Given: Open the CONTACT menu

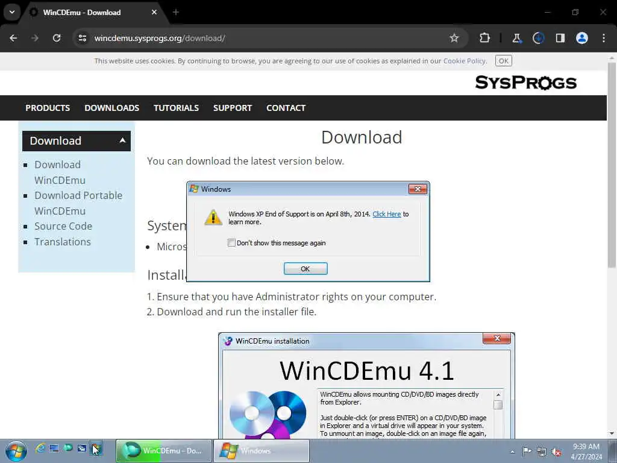Looking at the screenshot, I should (x=286, y=108).
